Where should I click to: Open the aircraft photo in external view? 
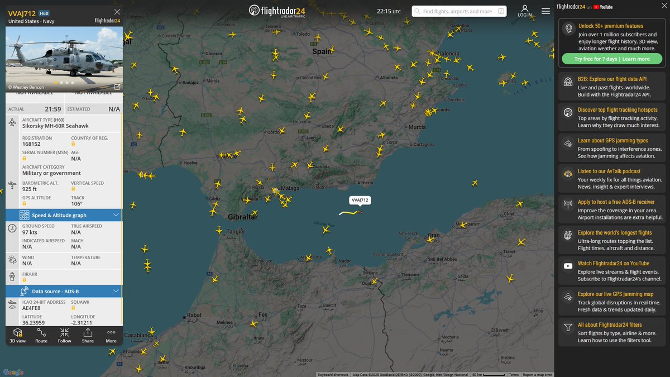[117, 87]
